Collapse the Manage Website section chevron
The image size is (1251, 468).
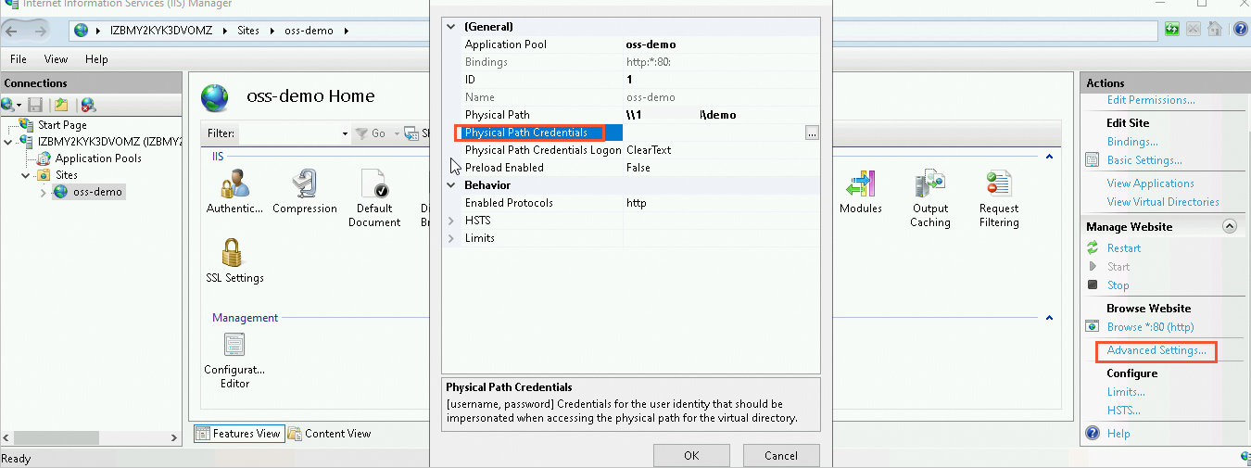pos(1230,226)
